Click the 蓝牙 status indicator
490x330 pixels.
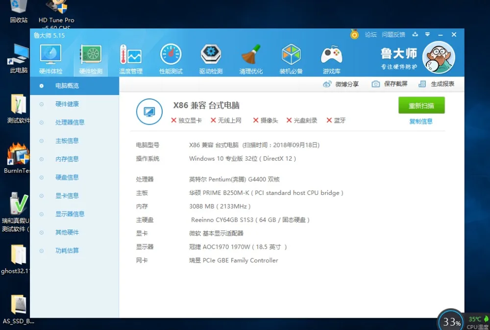tap(336, 120)
